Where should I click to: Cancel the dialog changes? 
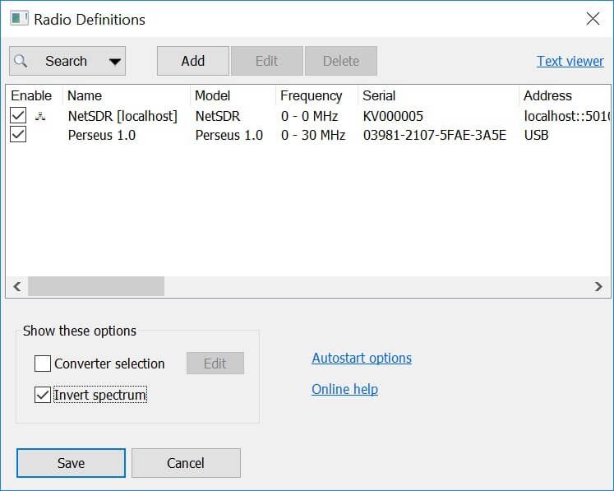click(186, 463)
